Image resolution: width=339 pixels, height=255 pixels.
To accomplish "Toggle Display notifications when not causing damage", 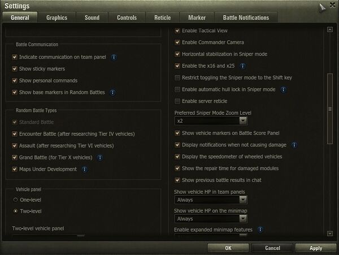I will [177, 145].
